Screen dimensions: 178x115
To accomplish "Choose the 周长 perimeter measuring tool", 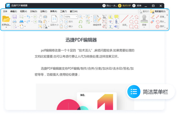I will (x=160, y=21).
